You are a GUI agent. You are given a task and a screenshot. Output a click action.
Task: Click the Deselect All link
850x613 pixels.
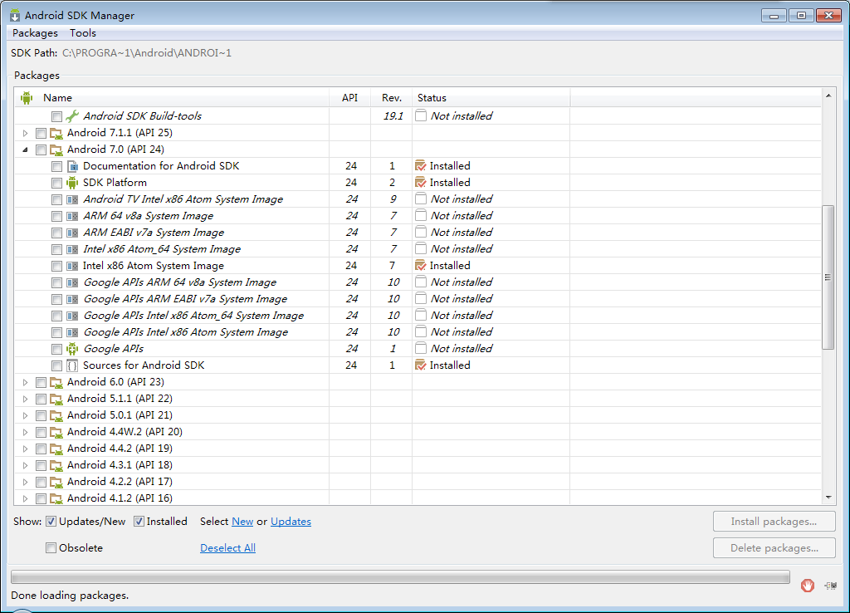pos(227,548)
